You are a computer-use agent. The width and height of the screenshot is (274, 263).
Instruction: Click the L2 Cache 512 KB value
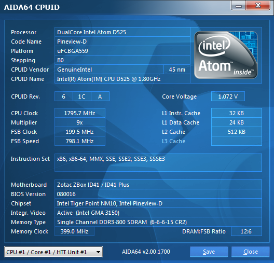(237, 132)
